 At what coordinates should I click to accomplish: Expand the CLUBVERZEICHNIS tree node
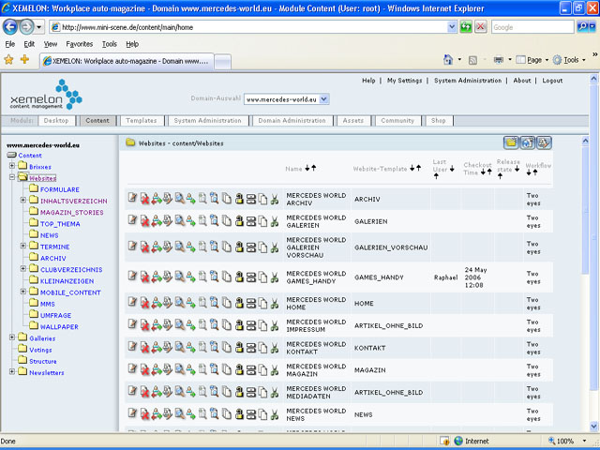pos(23,269)
